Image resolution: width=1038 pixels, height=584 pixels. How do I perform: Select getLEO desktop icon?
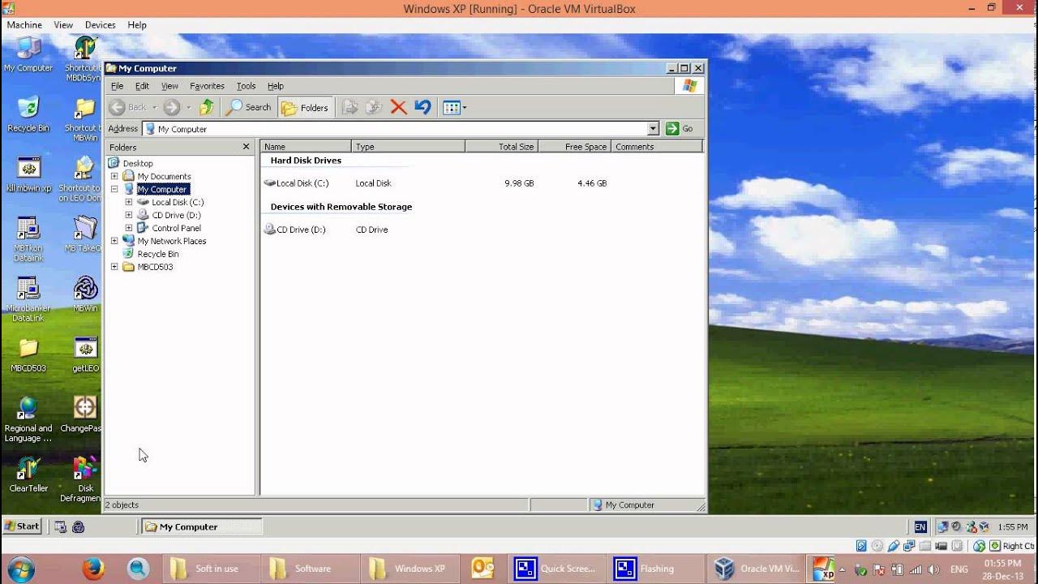tap(85, 354)
